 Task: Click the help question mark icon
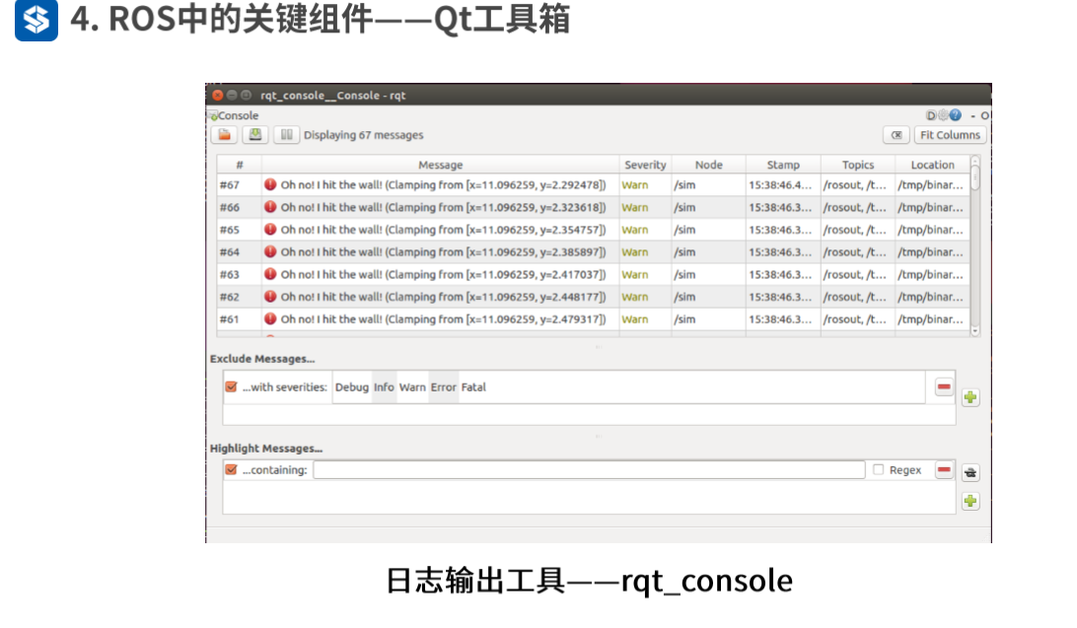(x=956, y=115)
